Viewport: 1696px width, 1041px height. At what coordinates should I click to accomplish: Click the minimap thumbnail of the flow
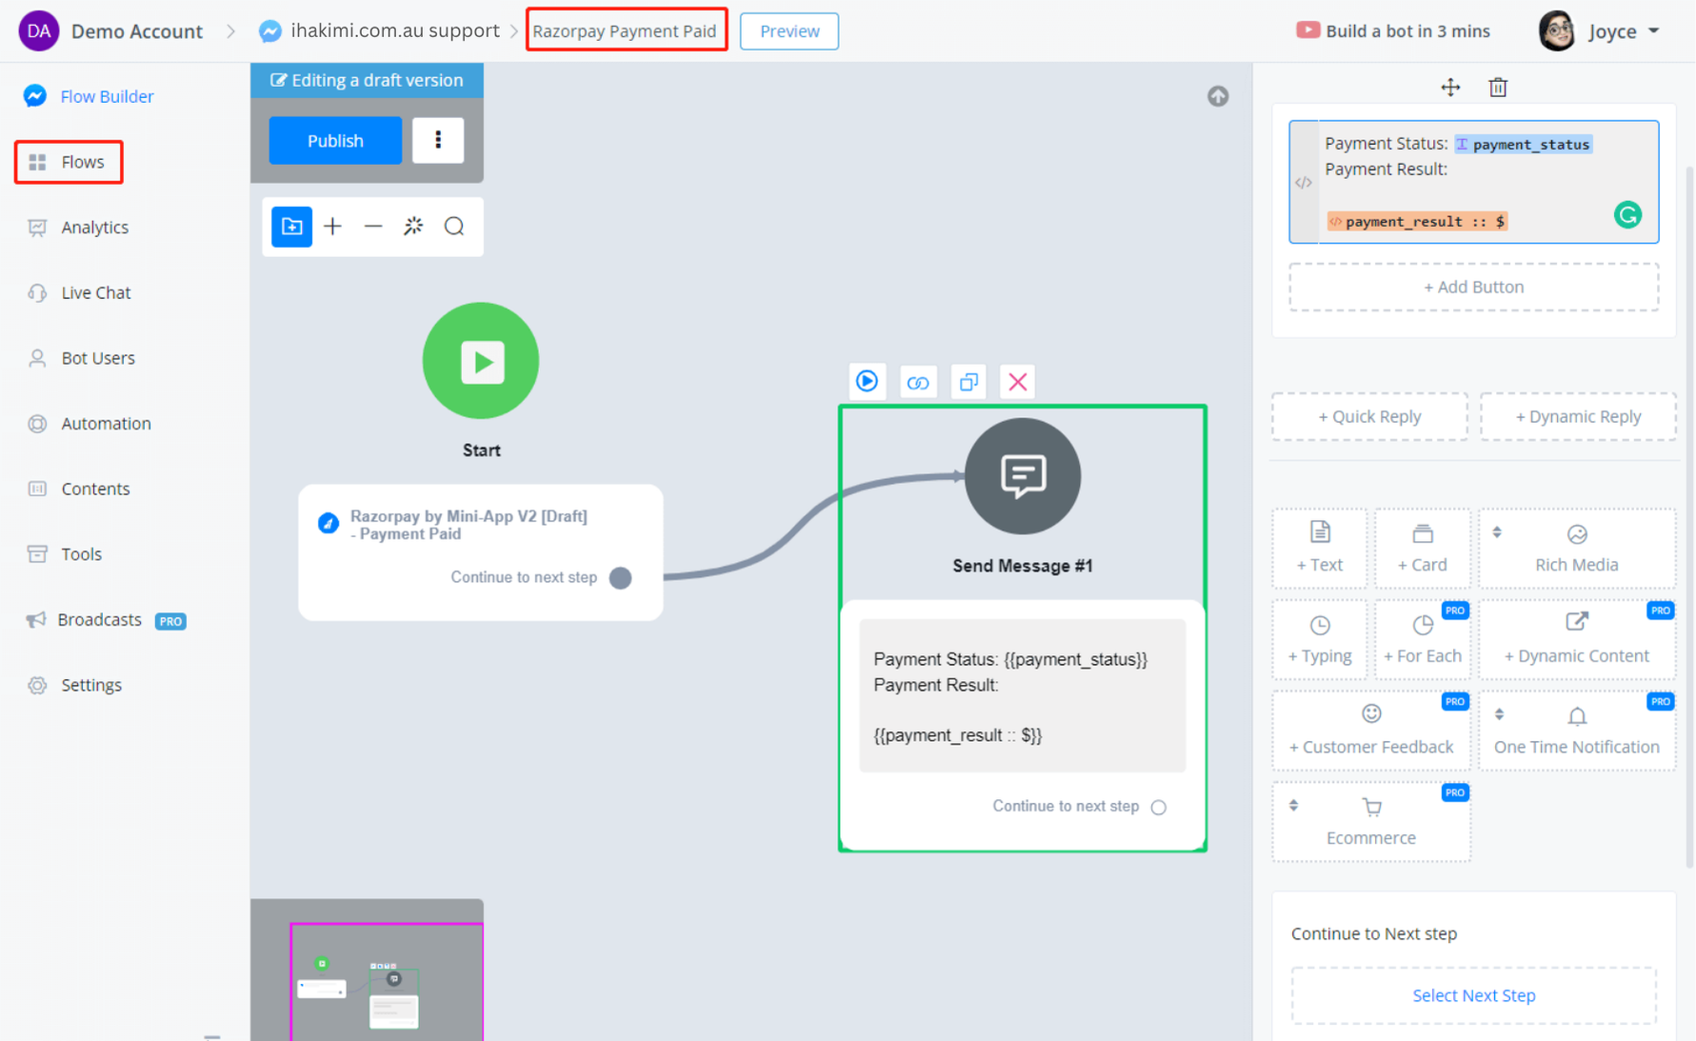pyautogui.click(x=386, y=982)
